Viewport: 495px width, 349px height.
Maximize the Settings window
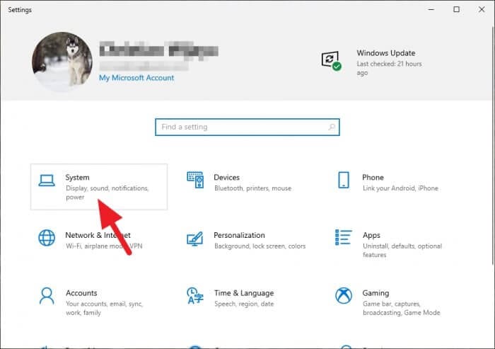pyautogui.click(x=457, y=9)
